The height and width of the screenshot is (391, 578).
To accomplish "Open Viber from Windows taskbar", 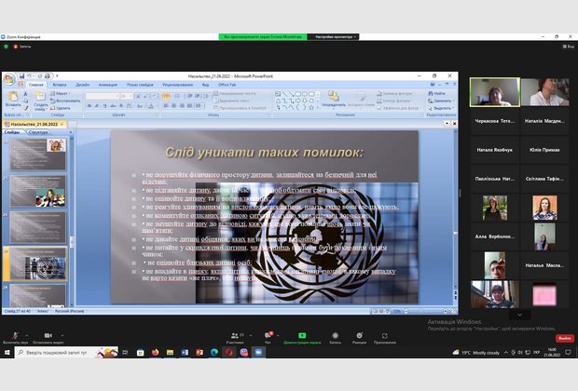I will [x=243, y=353].
